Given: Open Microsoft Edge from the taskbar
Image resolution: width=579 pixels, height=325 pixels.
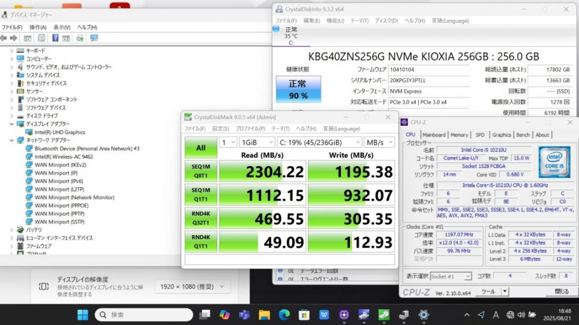Looking at the screenshot, I should 284,315.
